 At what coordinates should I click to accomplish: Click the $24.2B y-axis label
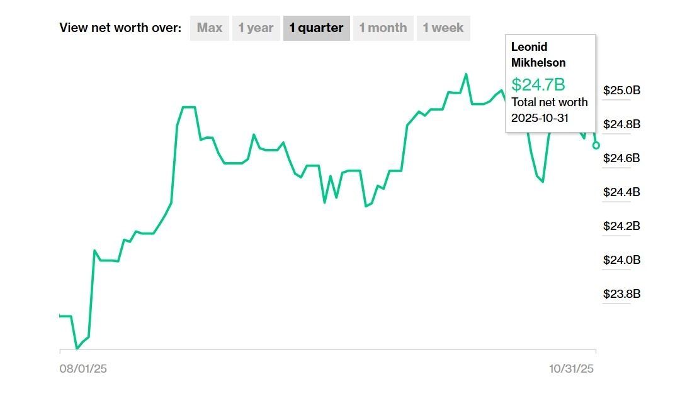click(x=621, y=226)
